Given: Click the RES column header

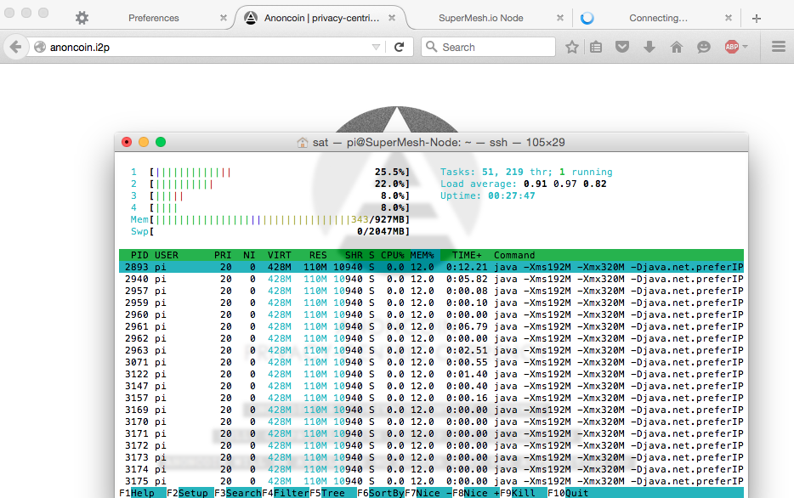Looking at the screenshot, I should pyautogui.click(x=318, y=255).
